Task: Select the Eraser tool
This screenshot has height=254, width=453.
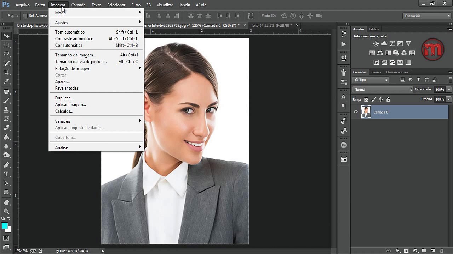Action: [x=6, y=128]
